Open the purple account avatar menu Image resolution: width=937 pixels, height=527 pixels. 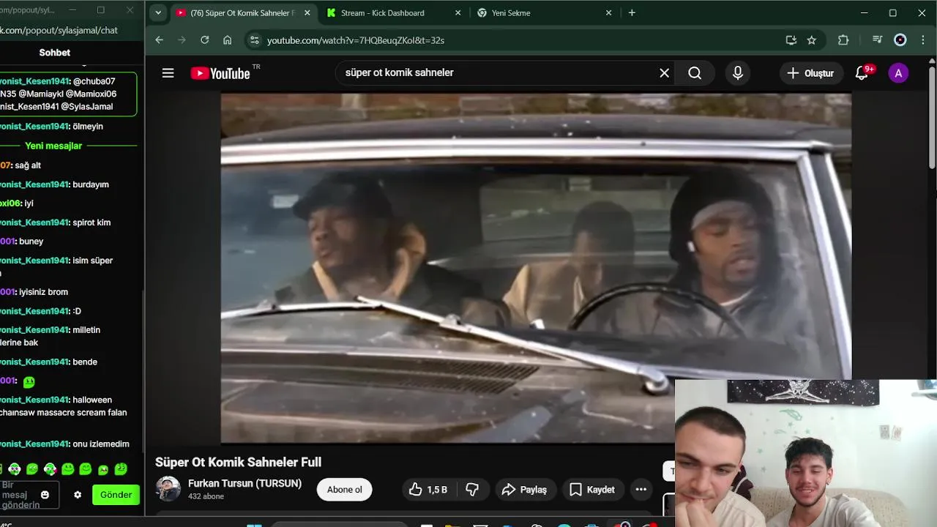(x=898, y=73)
